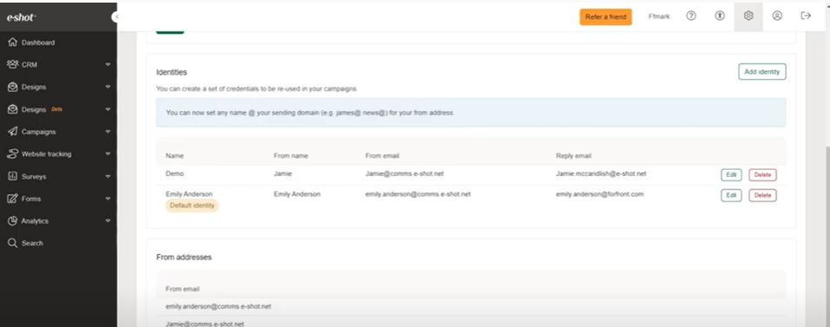
Task: Expand the Surveys menu chevron
Action: click(108, 176)
